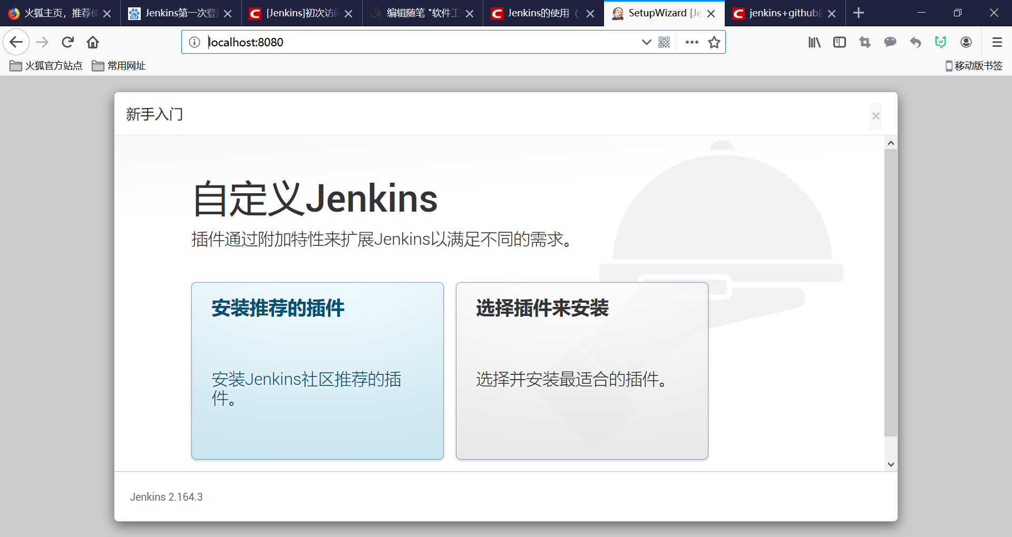Close the jenkins+github tab
The image size is (1012, 537).
(x=832, y=14)
